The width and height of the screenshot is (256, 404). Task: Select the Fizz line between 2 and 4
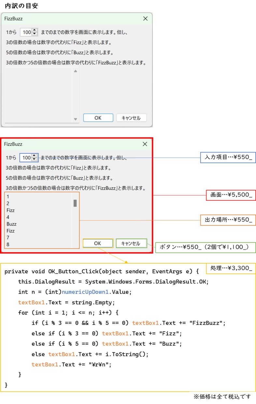coord(10,210)
